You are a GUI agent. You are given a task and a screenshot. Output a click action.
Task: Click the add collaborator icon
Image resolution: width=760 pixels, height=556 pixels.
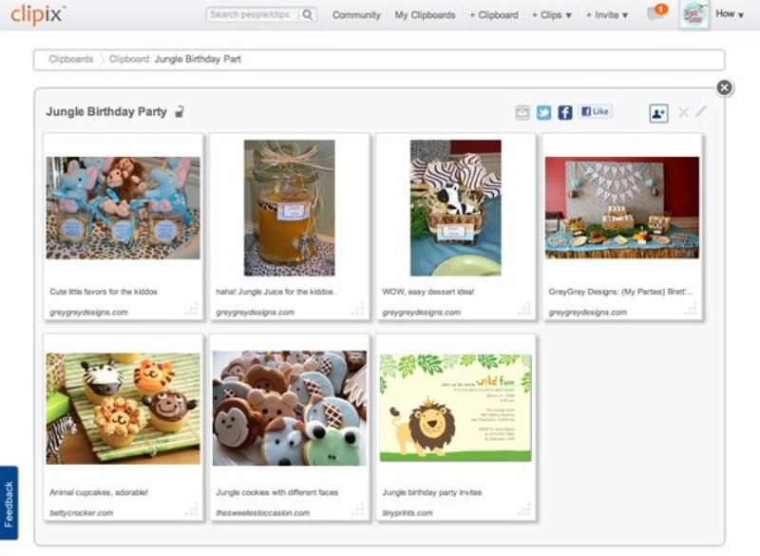[x=658, y=113]
